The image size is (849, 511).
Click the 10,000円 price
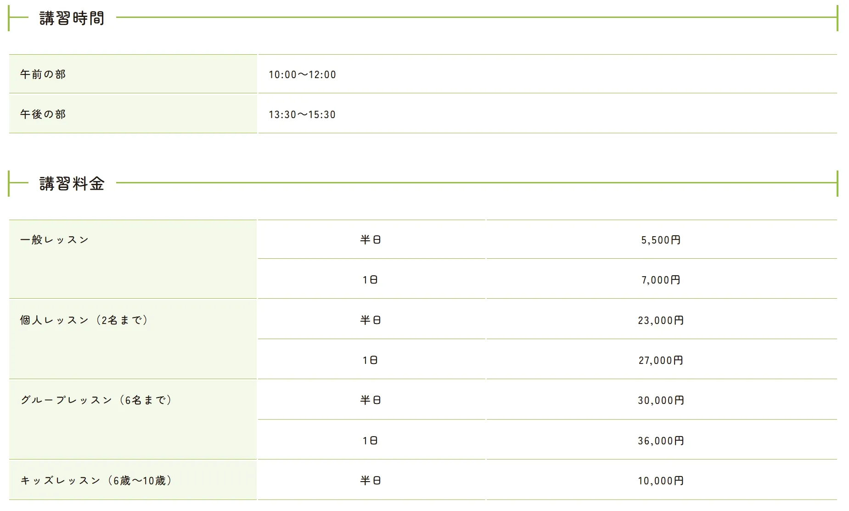click(x=661, y=481)
